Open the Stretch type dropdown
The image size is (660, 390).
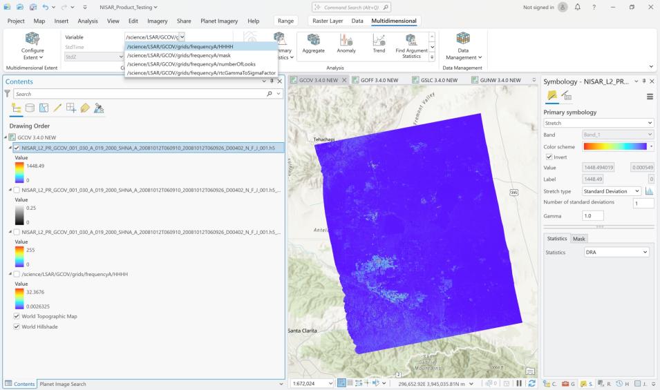(612, 191)
